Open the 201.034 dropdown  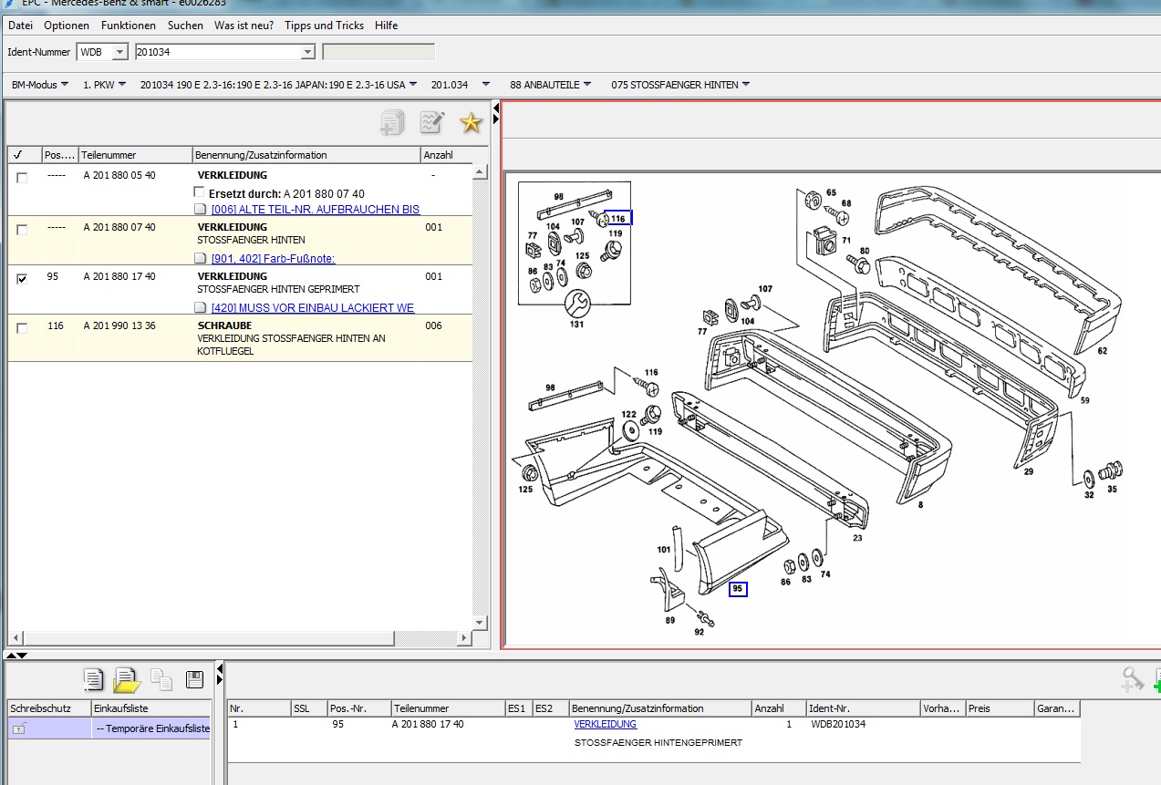pyautogui.click(x=461, y=85)
